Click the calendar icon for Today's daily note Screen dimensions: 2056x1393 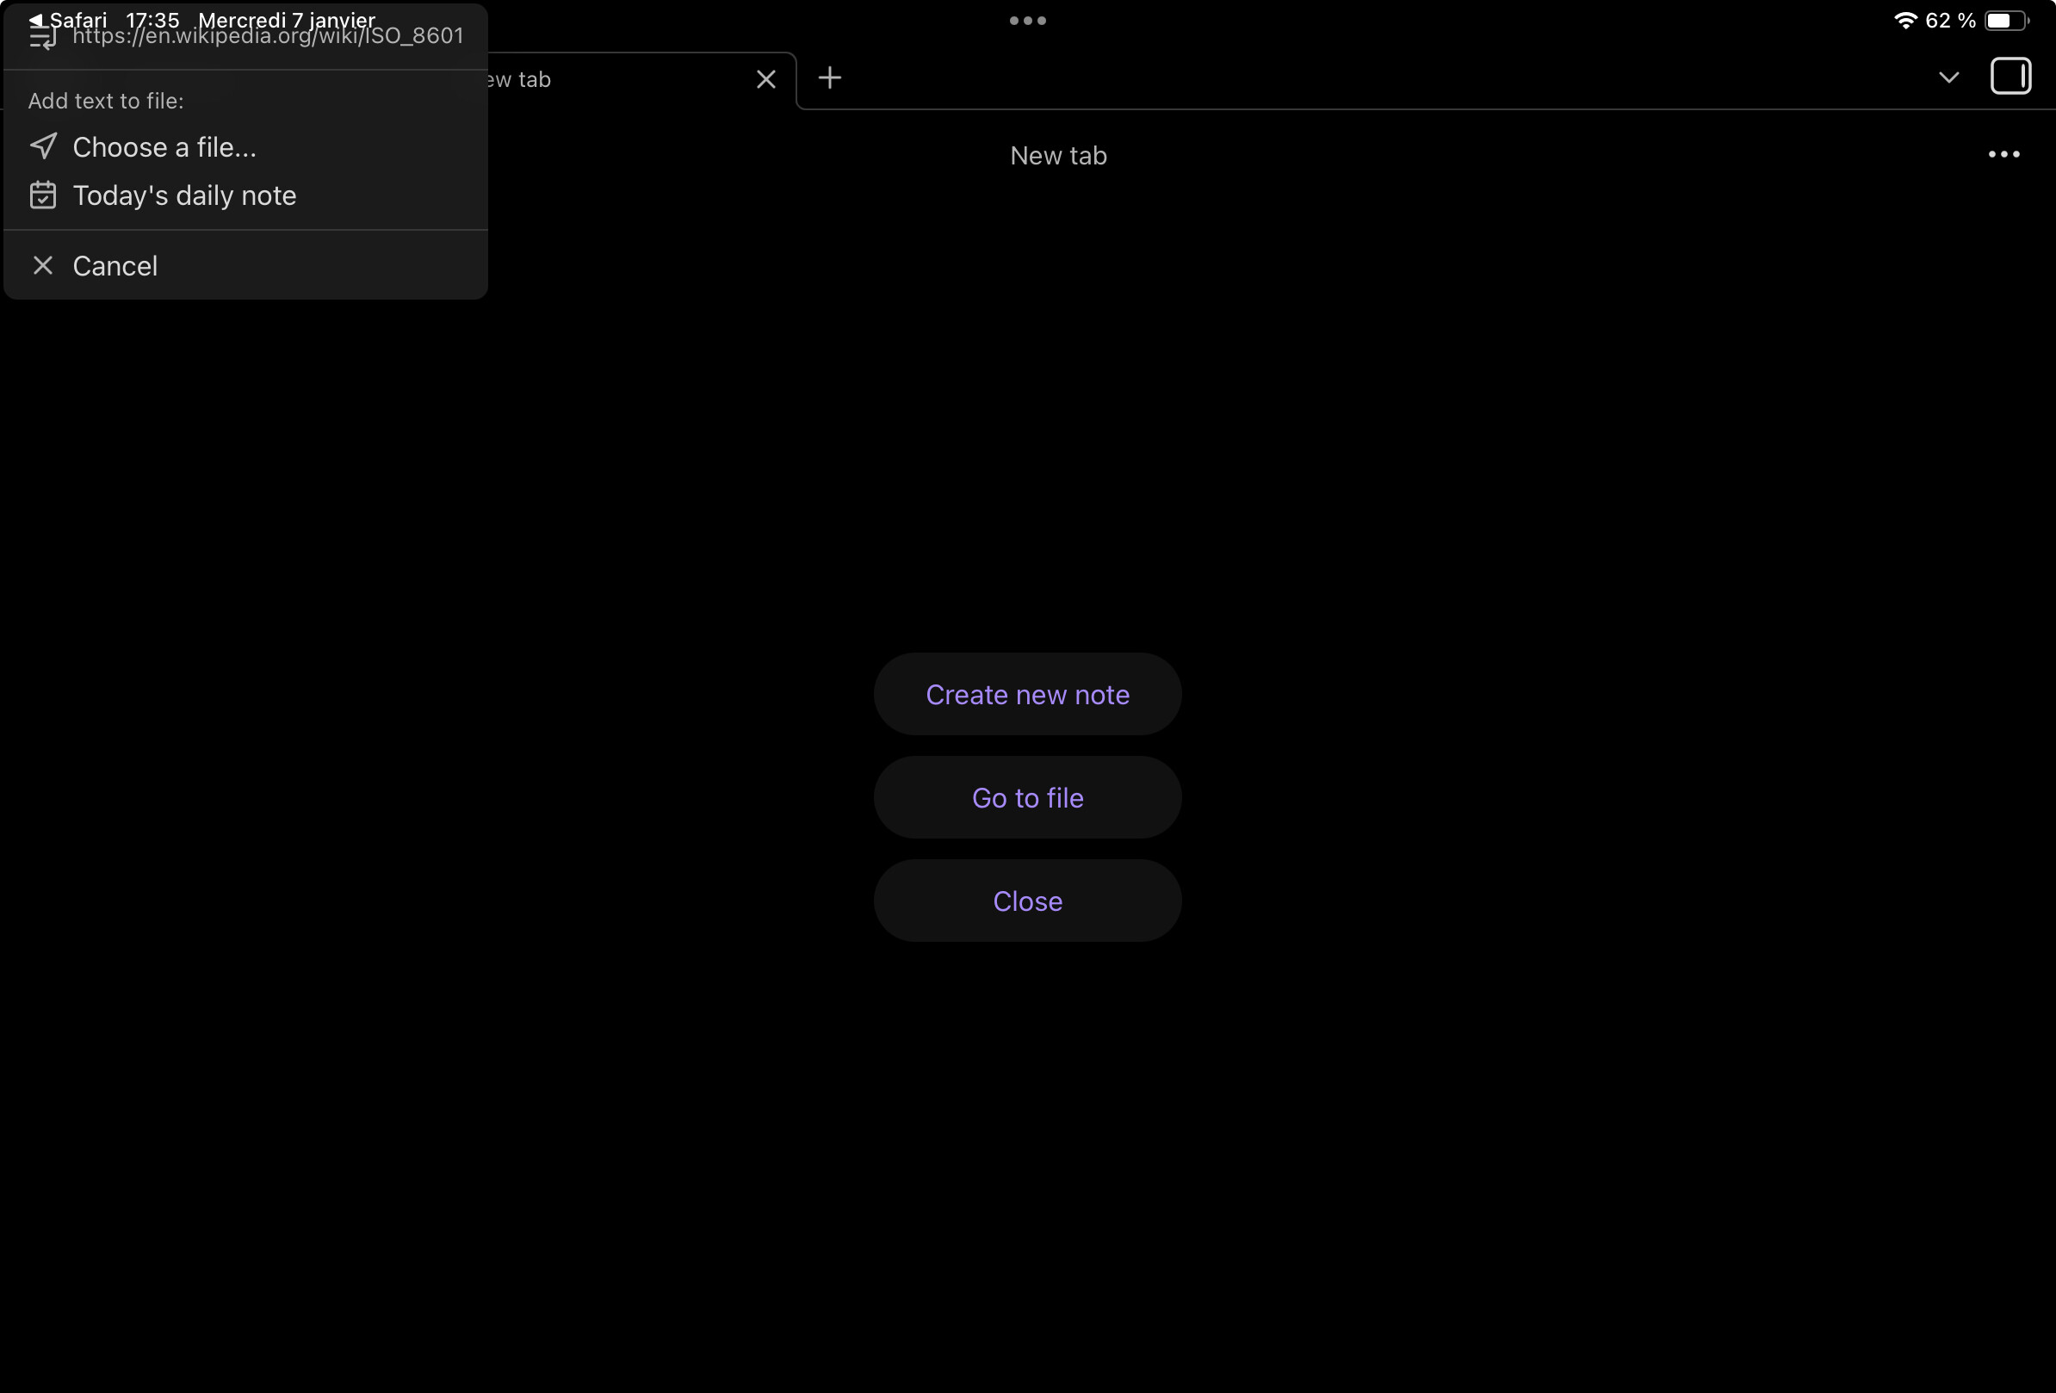click(43, 195)
